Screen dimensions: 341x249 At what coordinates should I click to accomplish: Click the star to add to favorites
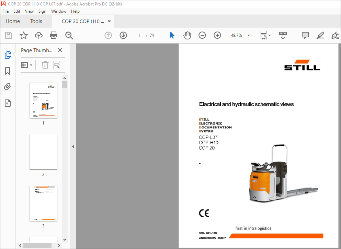(x=23, y=35)
